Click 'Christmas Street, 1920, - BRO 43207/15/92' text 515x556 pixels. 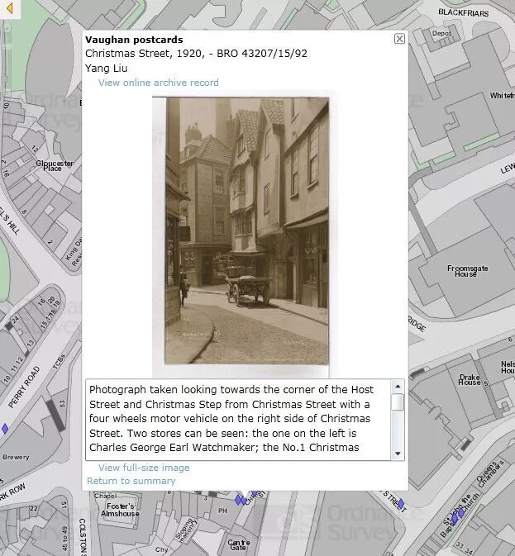click(x=196, y=54)
